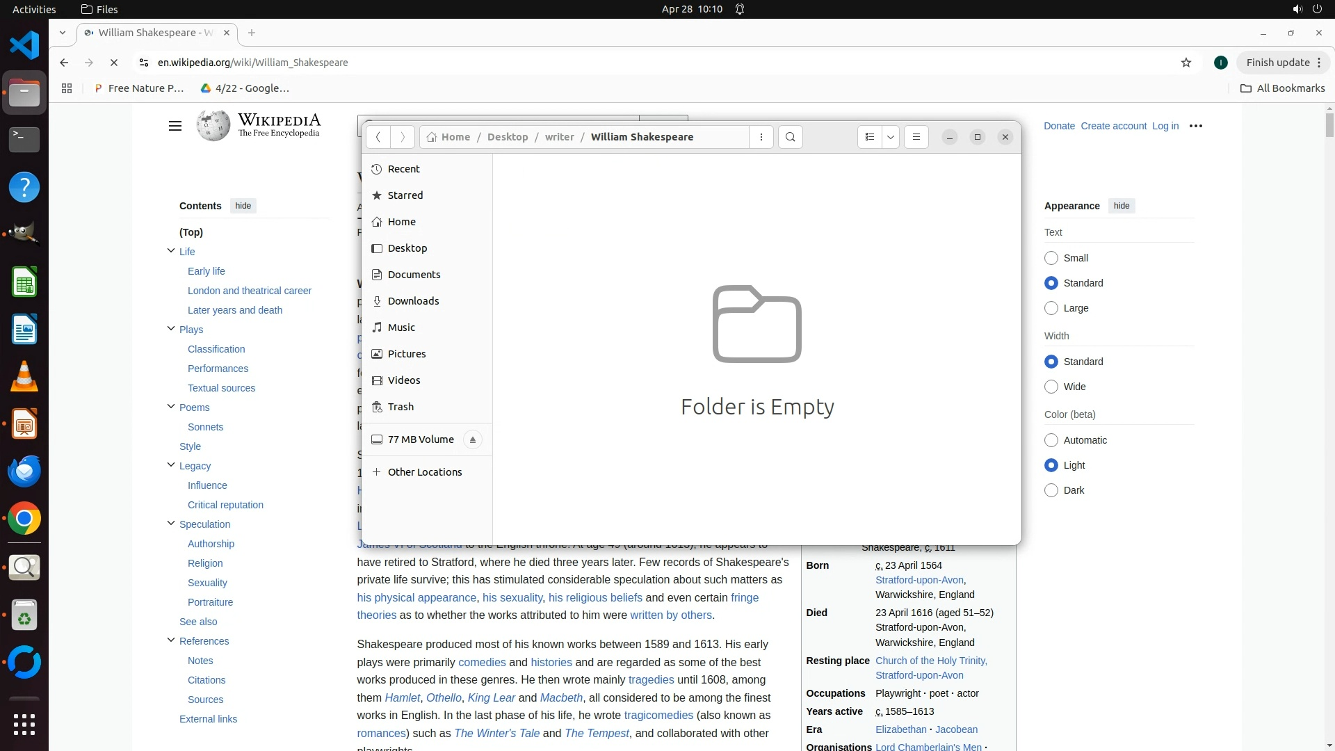Select Wide width option
1335x751 pixels.
1051,387
